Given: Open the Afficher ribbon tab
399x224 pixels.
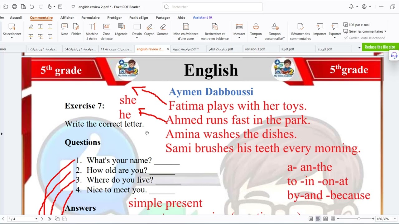Looking at the screenshot, I should [67, 18].
